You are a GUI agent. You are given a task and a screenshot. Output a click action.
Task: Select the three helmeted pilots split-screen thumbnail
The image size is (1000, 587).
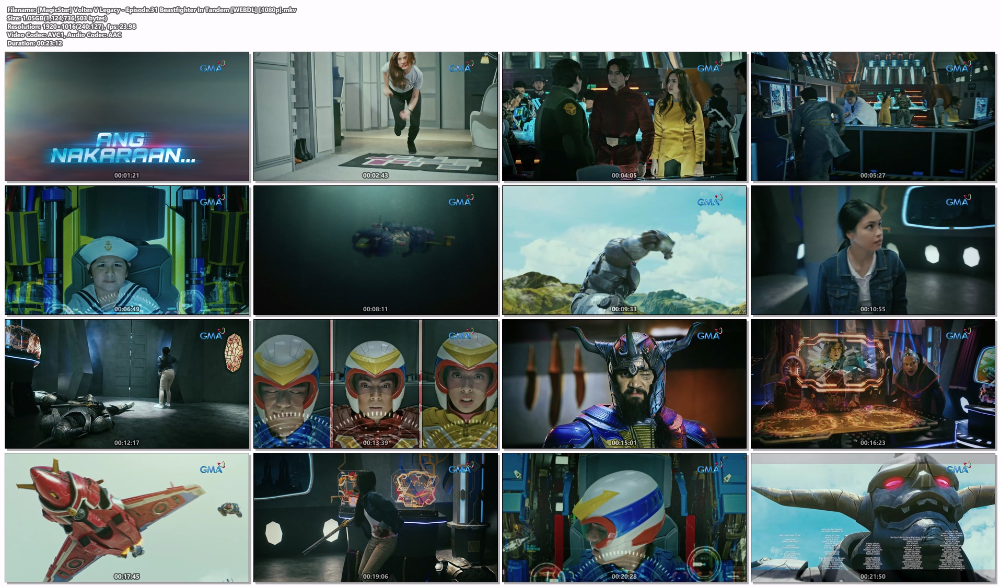(376, 383)
